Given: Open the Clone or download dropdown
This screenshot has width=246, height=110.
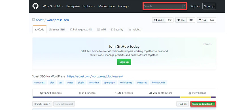Looking at the screenshot, I should 203,104.
